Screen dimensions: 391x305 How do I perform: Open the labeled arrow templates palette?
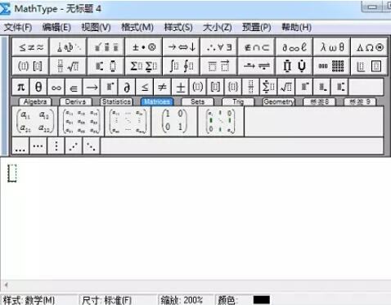[256, 66]
